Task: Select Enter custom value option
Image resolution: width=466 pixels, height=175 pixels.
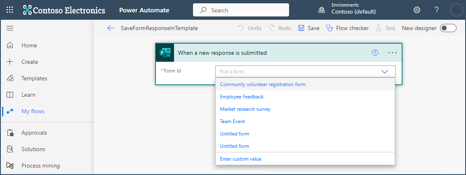Action: 241,159
